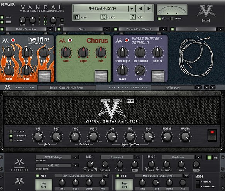Click the tuner meter display

(x=172, y=10)
